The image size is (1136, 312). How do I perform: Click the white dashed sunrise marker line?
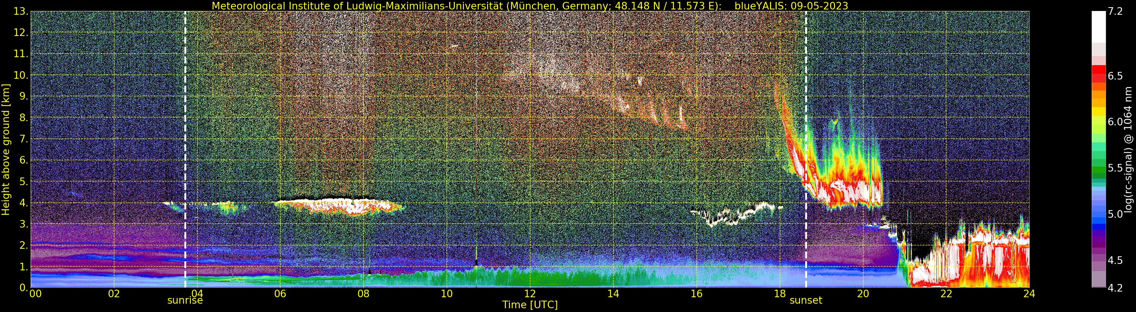tap(185, 150)
